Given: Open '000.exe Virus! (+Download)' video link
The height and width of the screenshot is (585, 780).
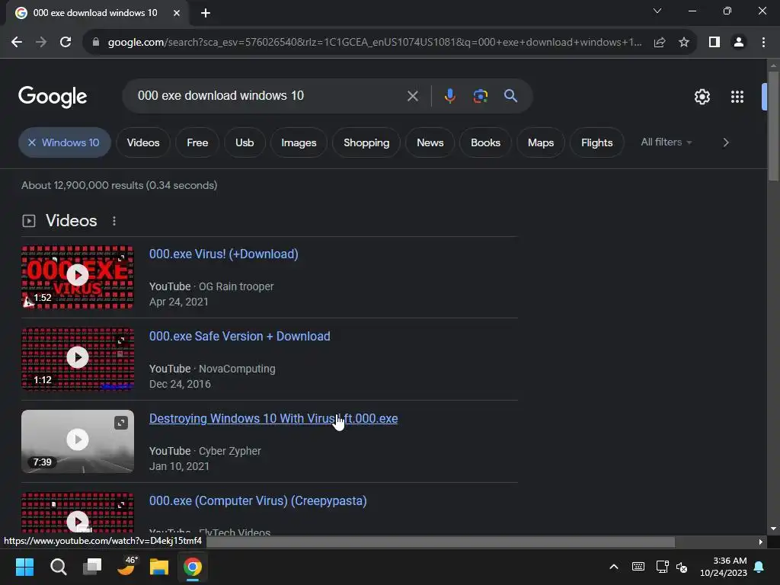Looking at the screenshot, I should click(x=224, y=254).
